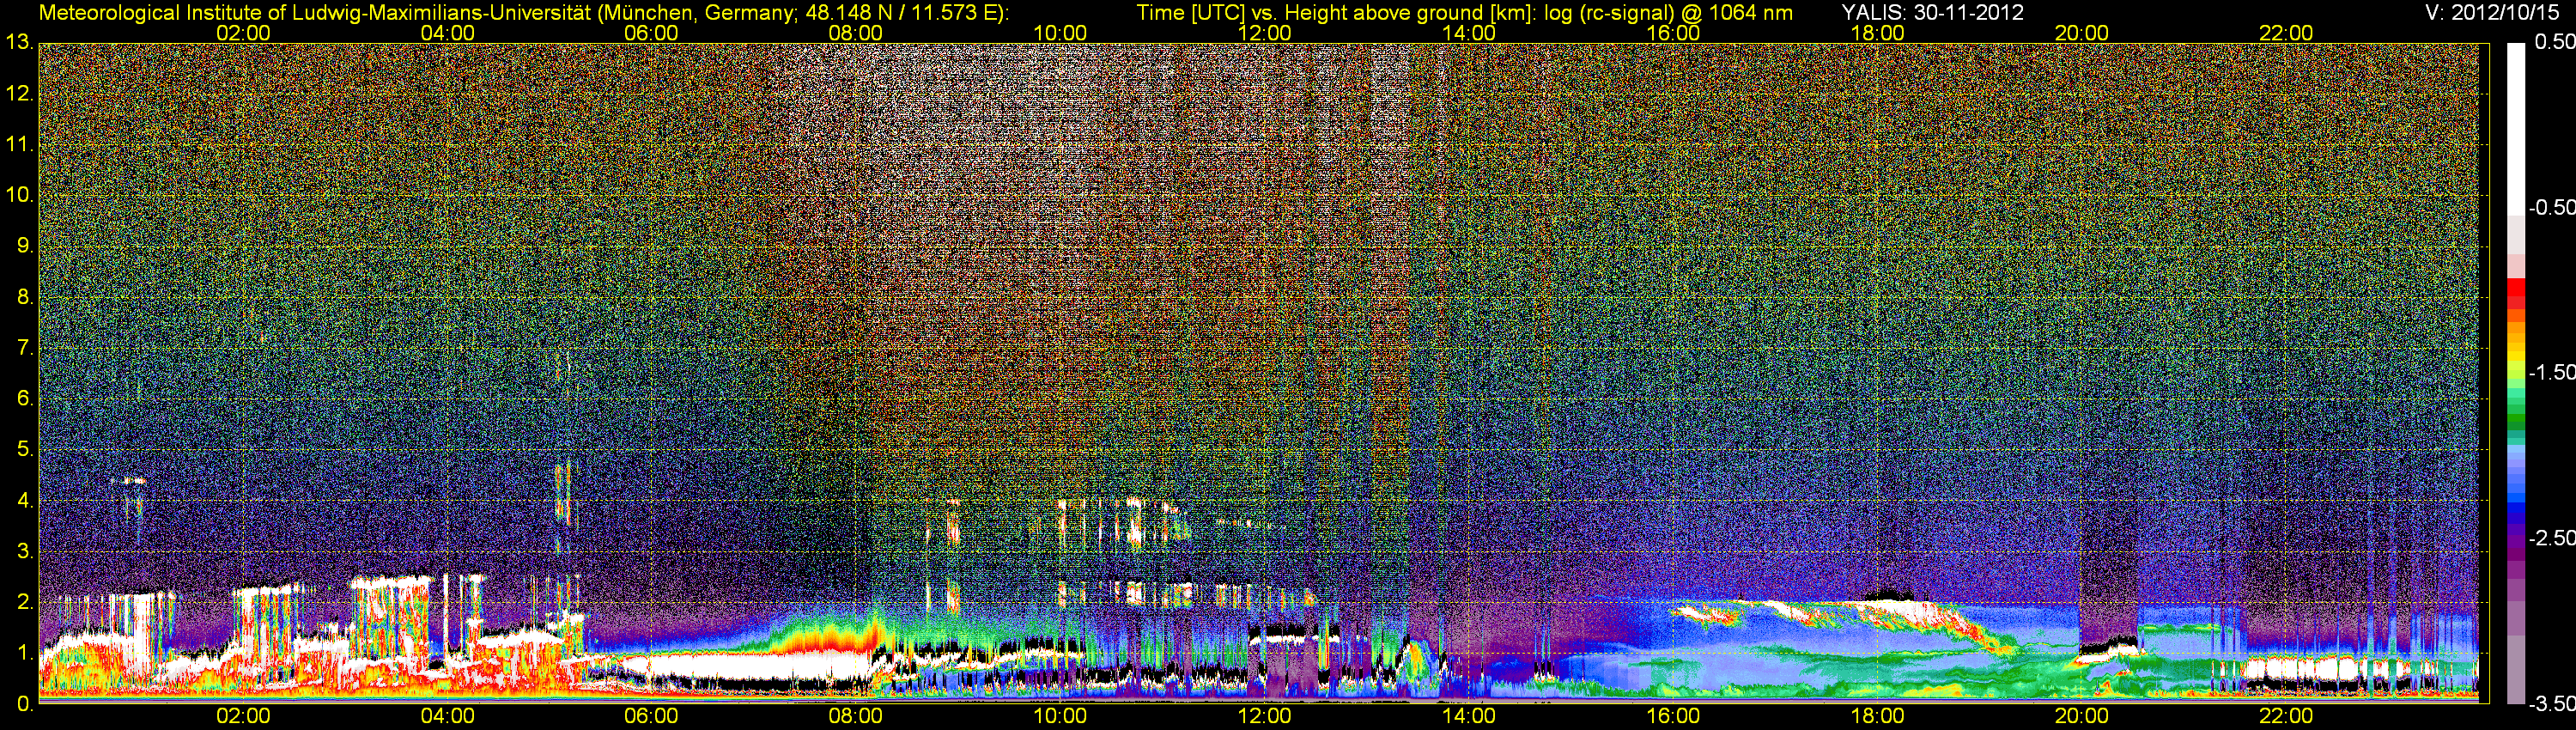Viewport: 2576px width, 730px height.
Task: Click the 3 km height axis label
Action: tap(24, 551)
